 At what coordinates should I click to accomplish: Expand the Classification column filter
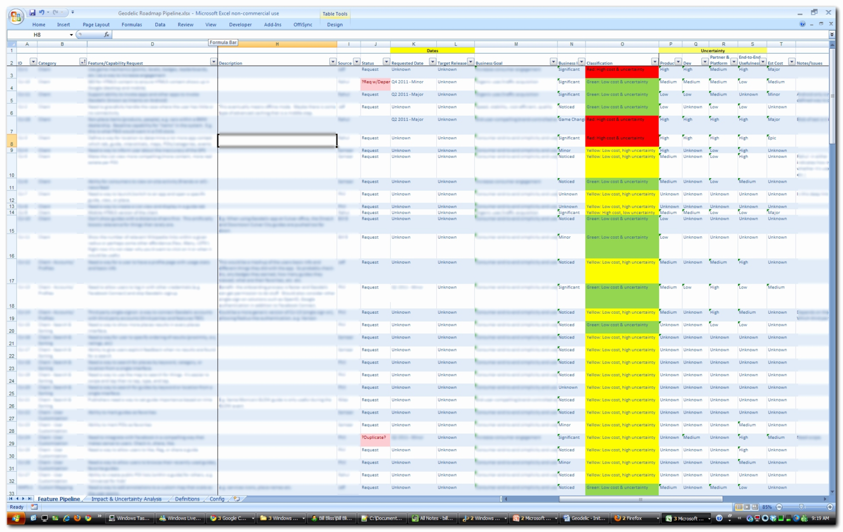tap(654, 61)
